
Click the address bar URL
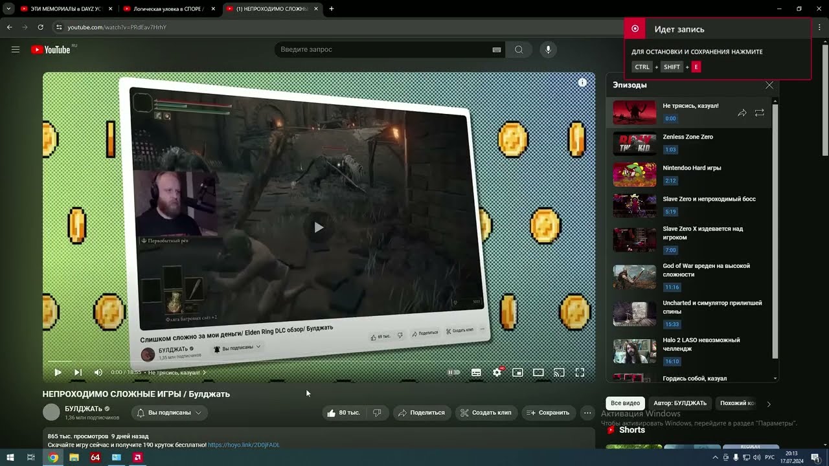point(117,27)
